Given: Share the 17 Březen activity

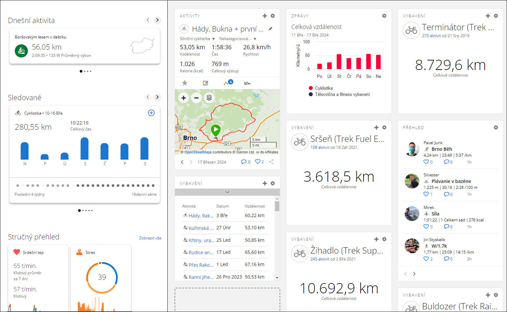Looking at the screenshot, I should [x=271, y=162].
